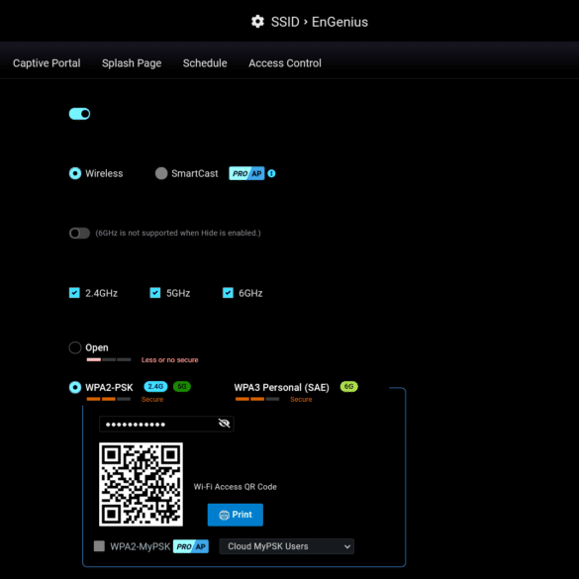The width and height of the screenshot is (579, 579).
Task: Select the WPA2-PSK radio button
Action: [x=75, y=387]
